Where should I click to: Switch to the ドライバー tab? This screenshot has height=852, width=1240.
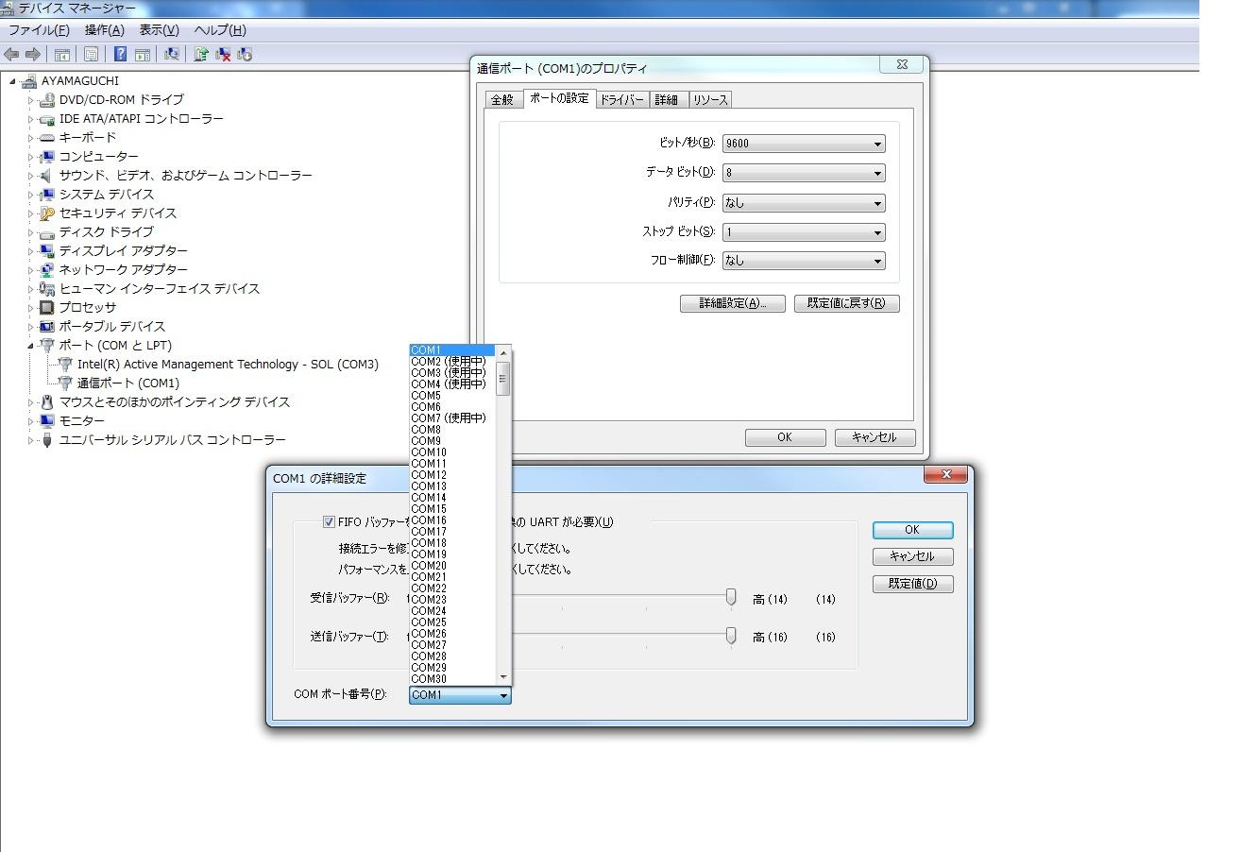click(x=621, y=100)
